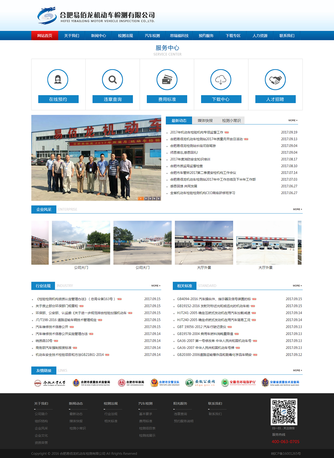Screen dimensions: 334x458
Task: Click the WeChat QR code image
Action: [284, 412]
